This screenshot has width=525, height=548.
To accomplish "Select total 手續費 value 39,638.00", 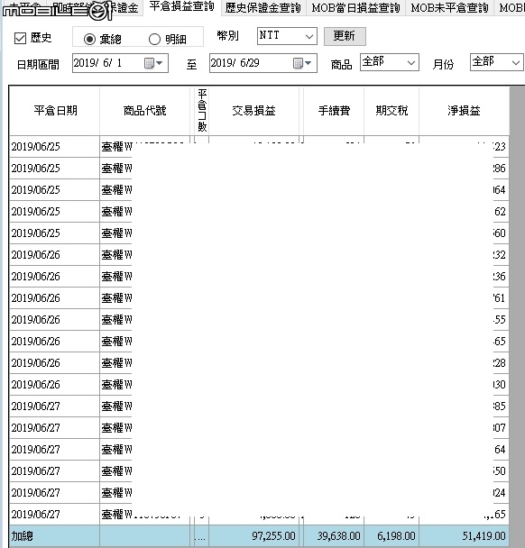I will coord(338,535).
